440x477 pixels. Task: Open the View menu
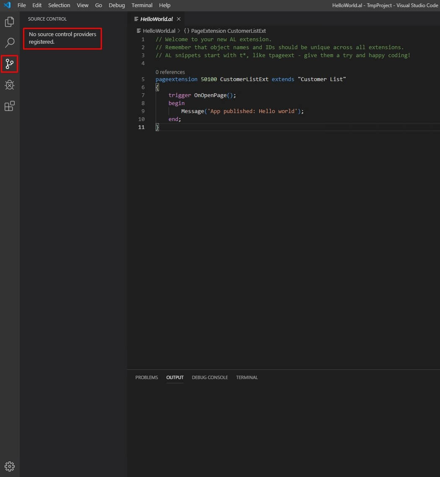coord(83,5)
